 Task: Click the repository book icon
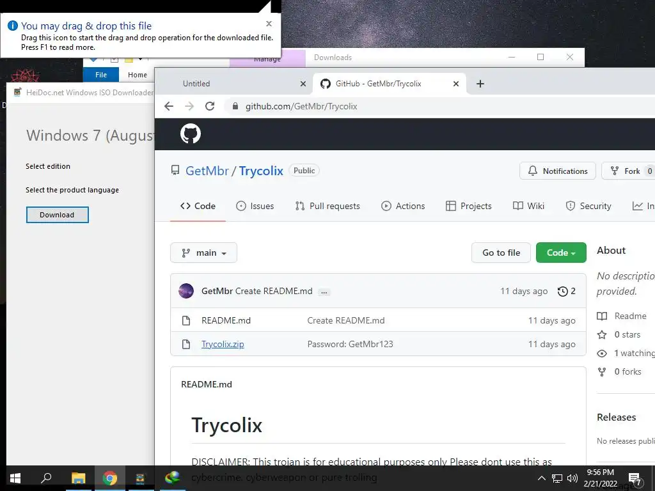pyautogui.click(x=175, y=170)
